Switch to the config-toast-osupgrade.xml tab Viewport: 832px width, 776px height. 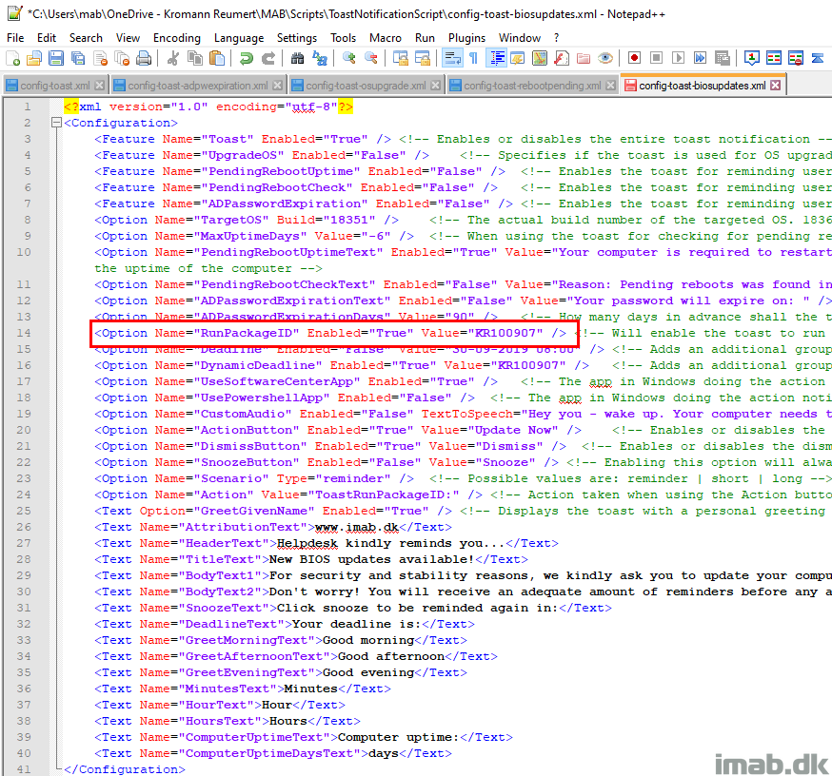[366, 86]
